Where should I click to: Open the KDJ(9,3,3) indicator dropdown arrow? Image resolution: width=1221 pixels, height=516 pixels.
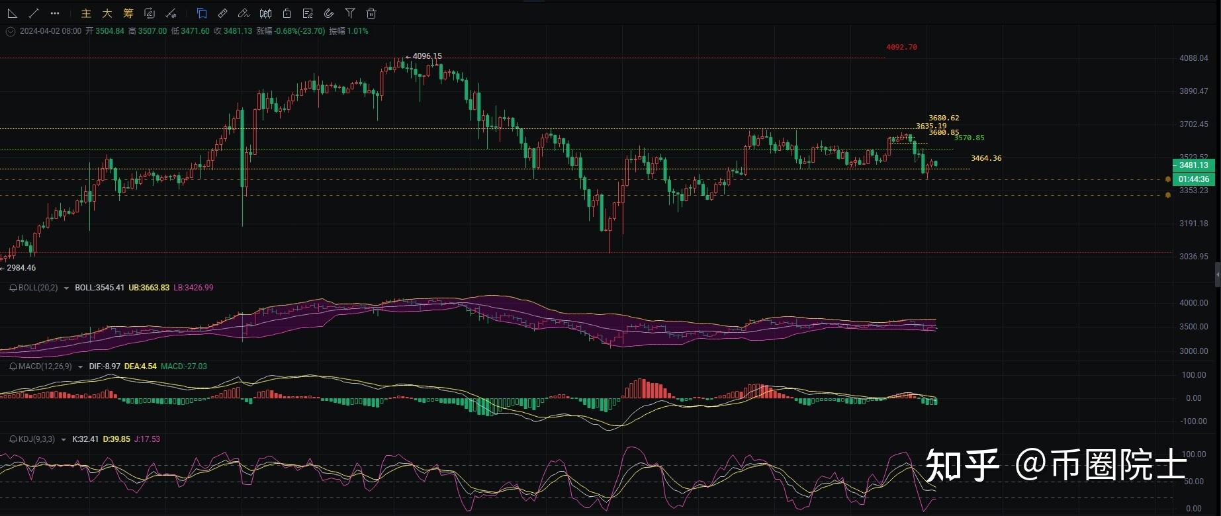(x=64, y=439)
